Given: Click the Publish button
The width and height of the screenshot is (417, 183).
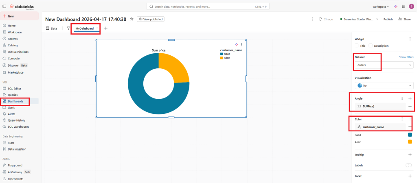Looking at the screenshot, I should [388, 19].
